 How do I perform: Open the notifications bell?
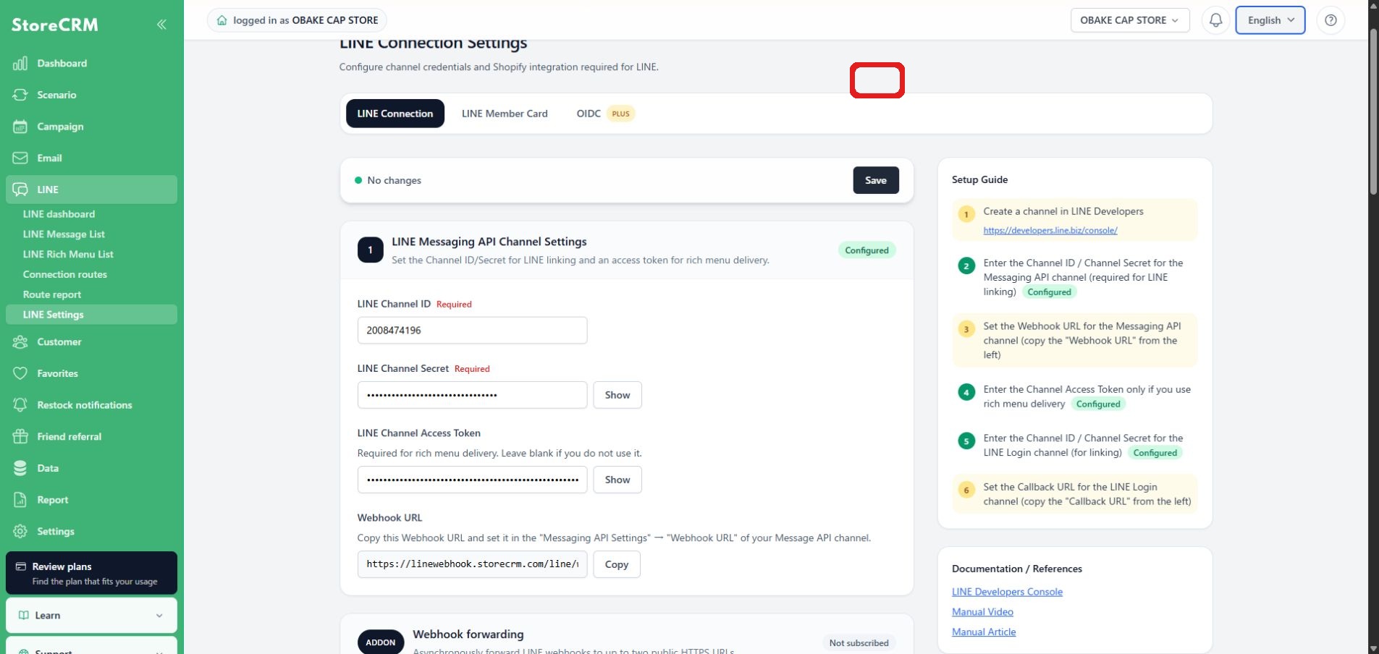pyautogui.click(x=1216, y=20)
